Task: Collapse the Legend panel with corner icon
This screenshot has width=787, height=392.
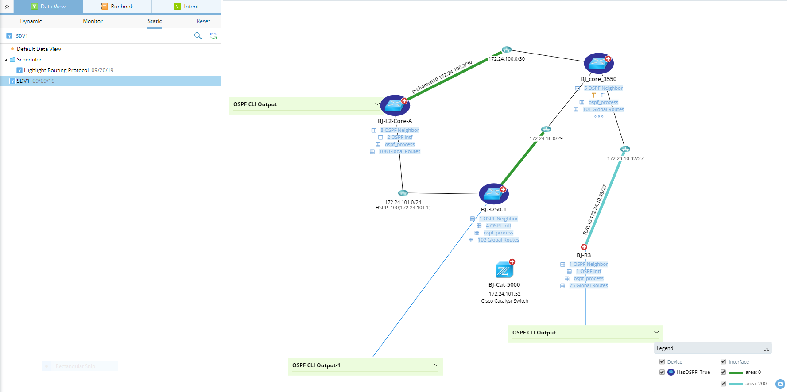Action: (x=767, y=349)
